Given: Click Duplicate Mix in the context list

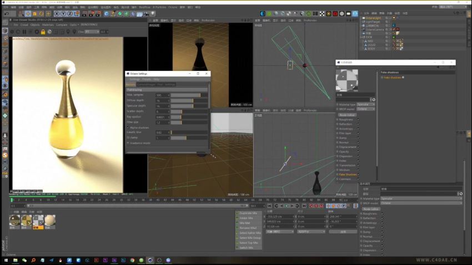Looking at the screenshot, I should [x=248, y=213].
